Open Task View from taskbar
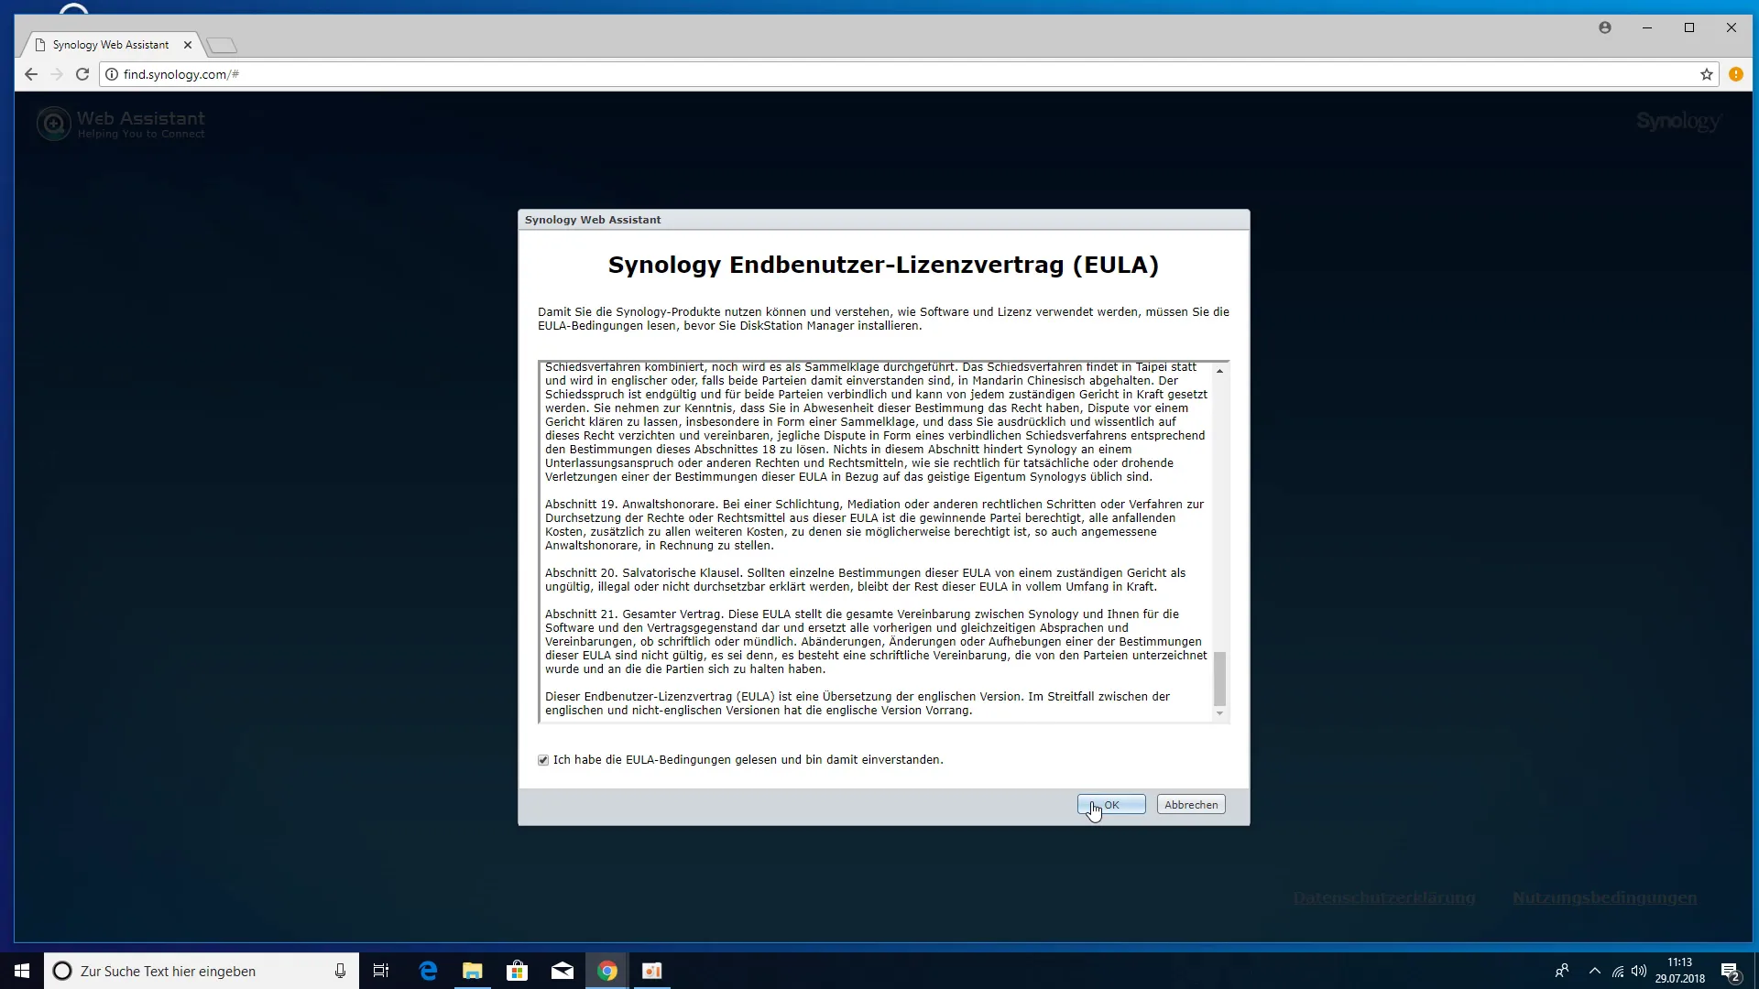 click(381, 971)
